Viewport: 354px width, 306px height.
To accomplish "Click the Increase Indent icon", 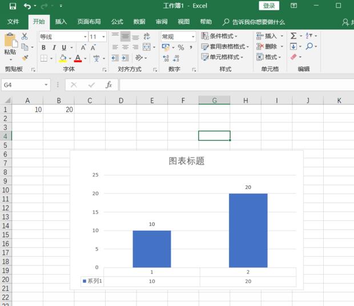I will click(x=125, y=58).
